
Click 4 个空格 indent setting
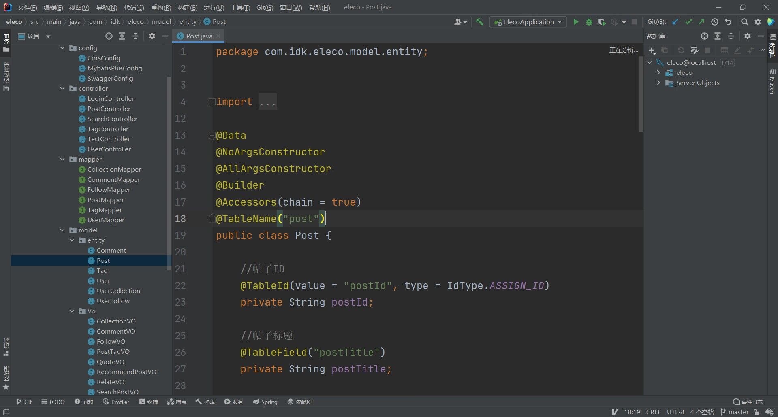pos(702,412)
